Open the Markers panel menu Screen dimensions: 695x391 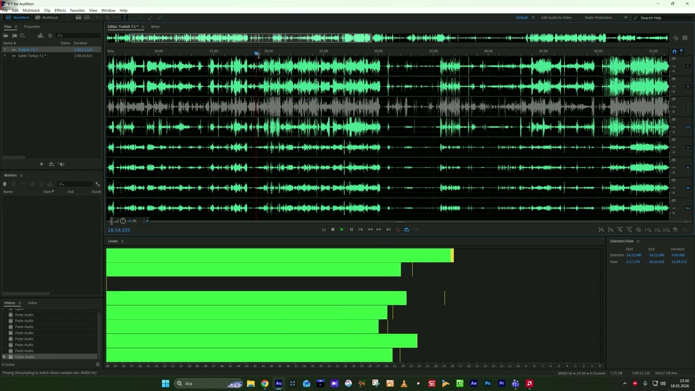pos(21,175)
